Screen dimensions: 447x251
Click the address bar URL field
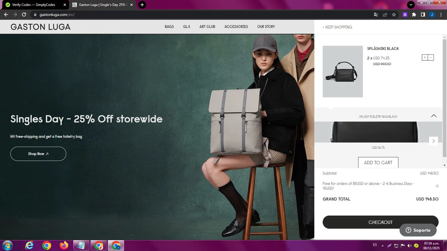[x=203, y=15]
